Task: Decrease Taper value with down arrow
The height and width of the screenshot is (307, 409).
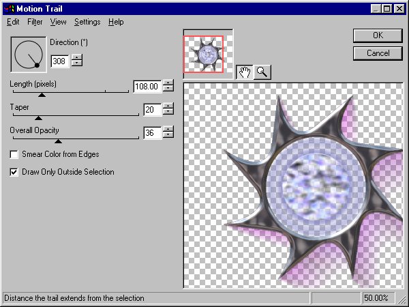Action: [x=168, y=113]
